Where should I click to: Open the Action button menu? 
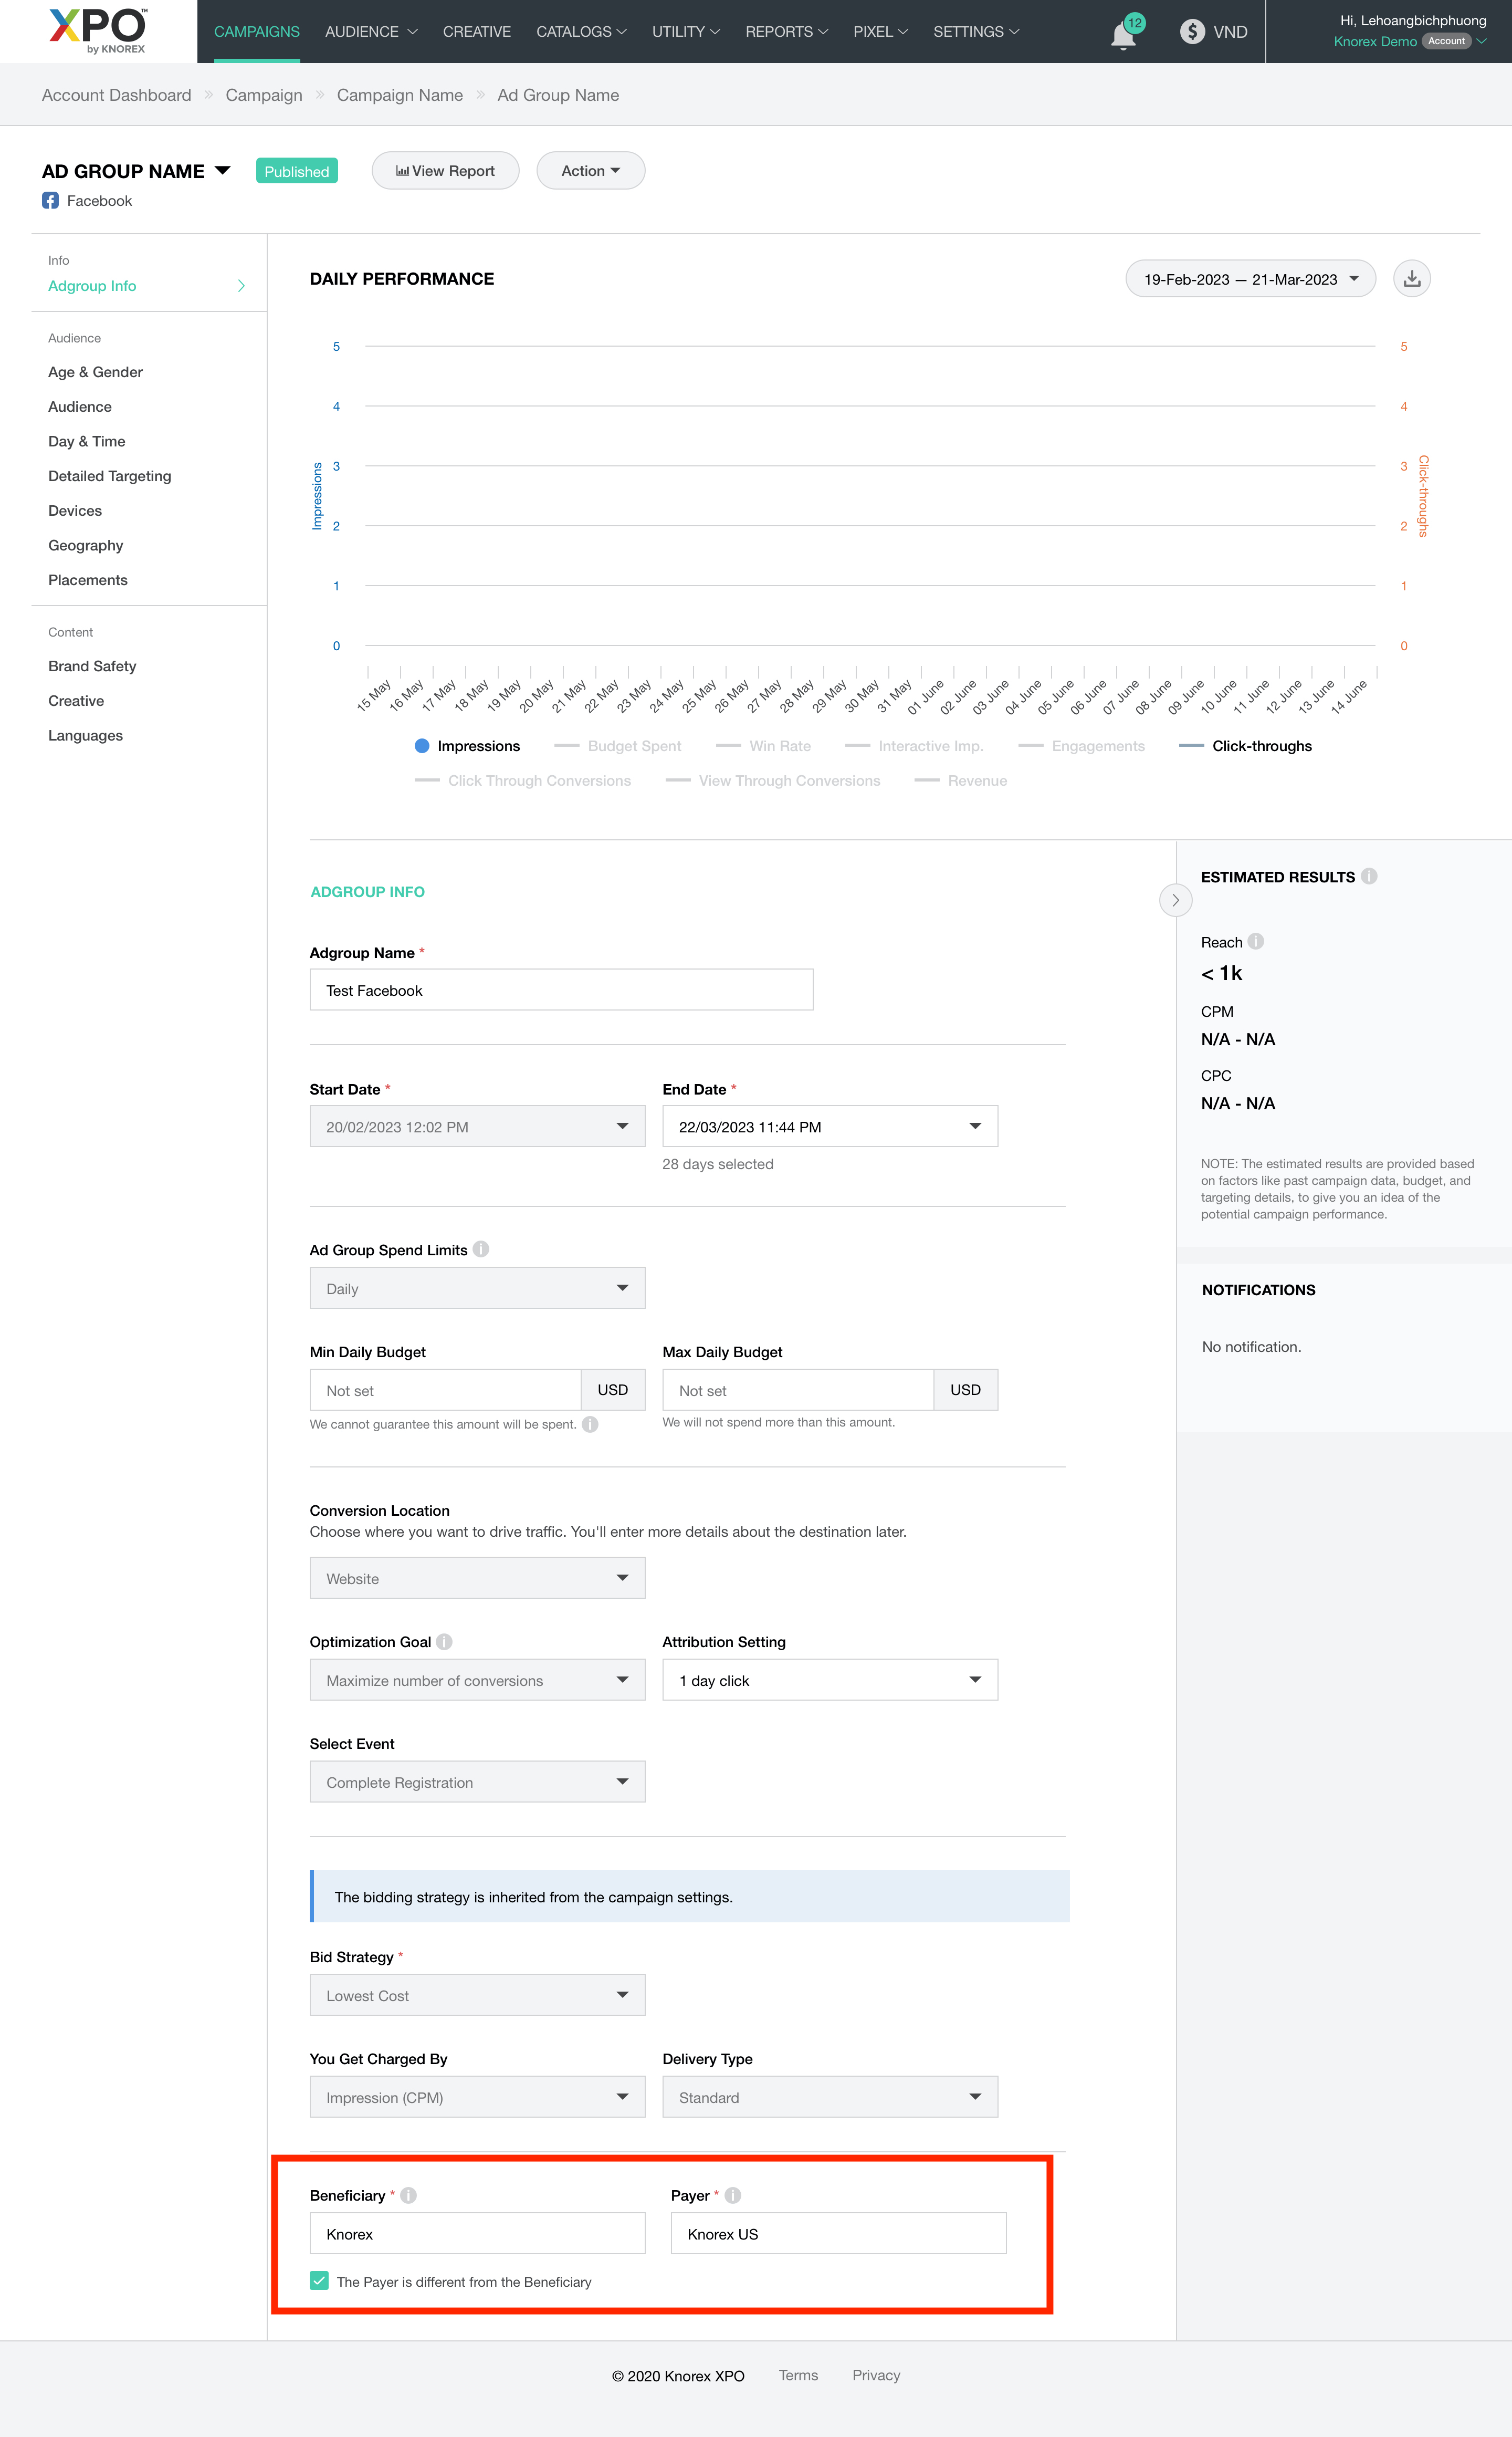click(x=590, y=171)
